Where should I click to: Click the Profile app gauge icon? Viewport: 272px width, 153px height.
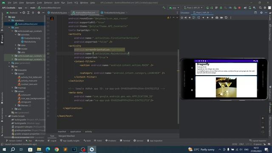pos(230,8)
